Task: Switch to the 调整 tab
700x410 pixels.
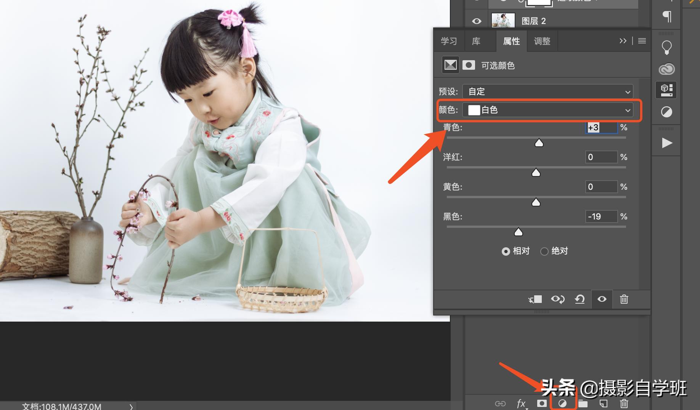Action: point(542,41)
